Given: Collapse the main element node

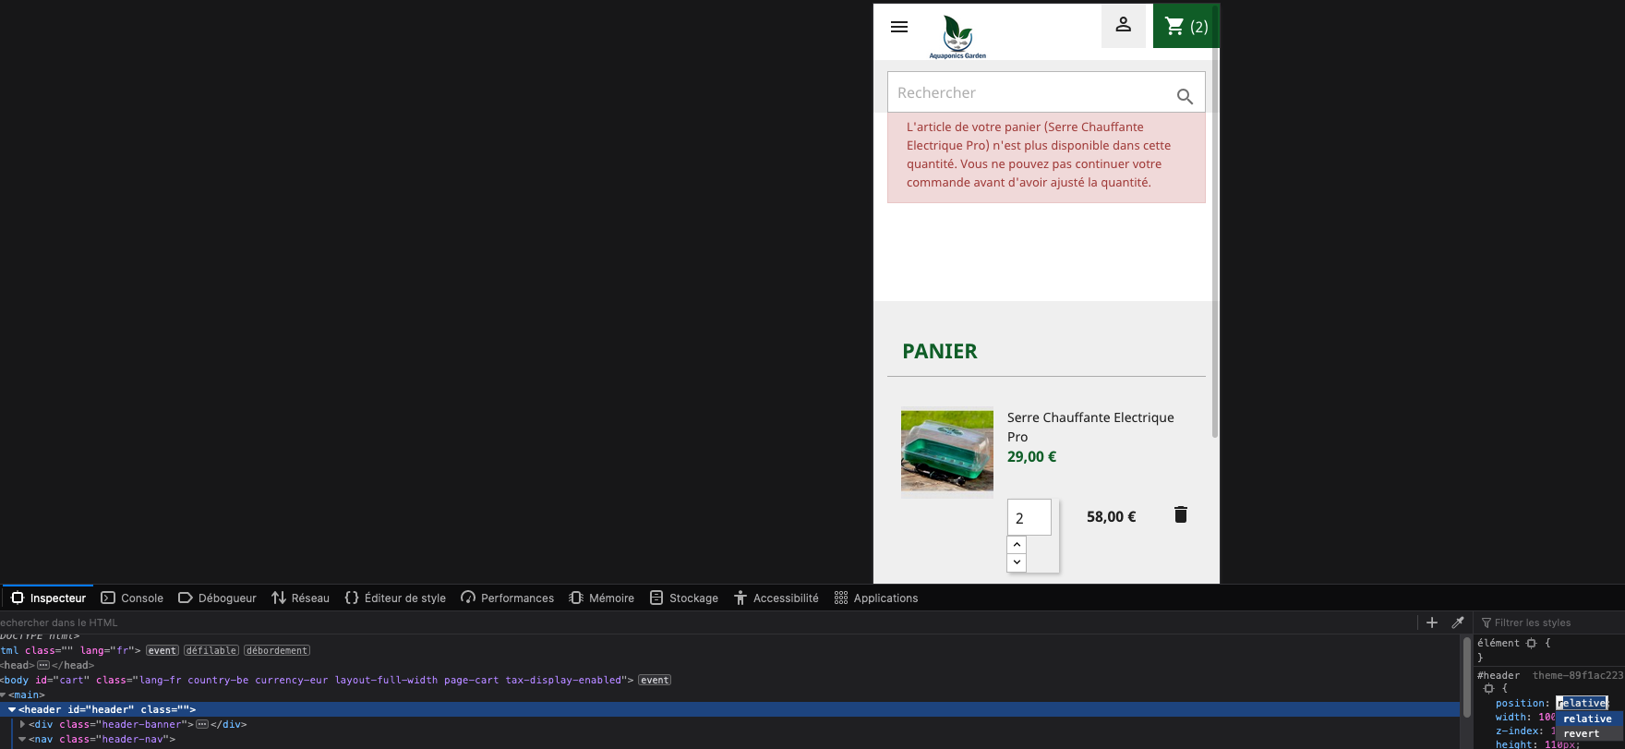Looking at the screenshot, I should pyautogui.click(x=3, y=695).
